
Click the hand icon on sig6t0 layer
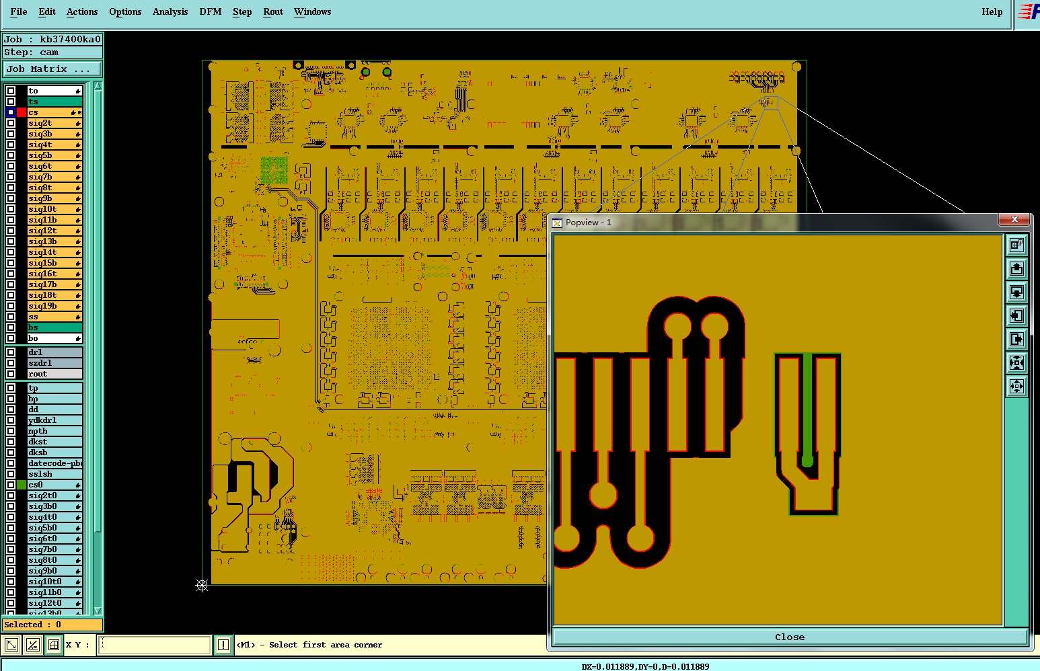[78, 539]
